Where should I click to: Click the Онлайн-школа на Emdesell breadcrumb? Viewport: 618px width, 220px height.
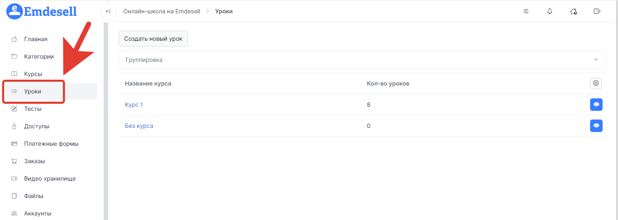tap(162, 11)
